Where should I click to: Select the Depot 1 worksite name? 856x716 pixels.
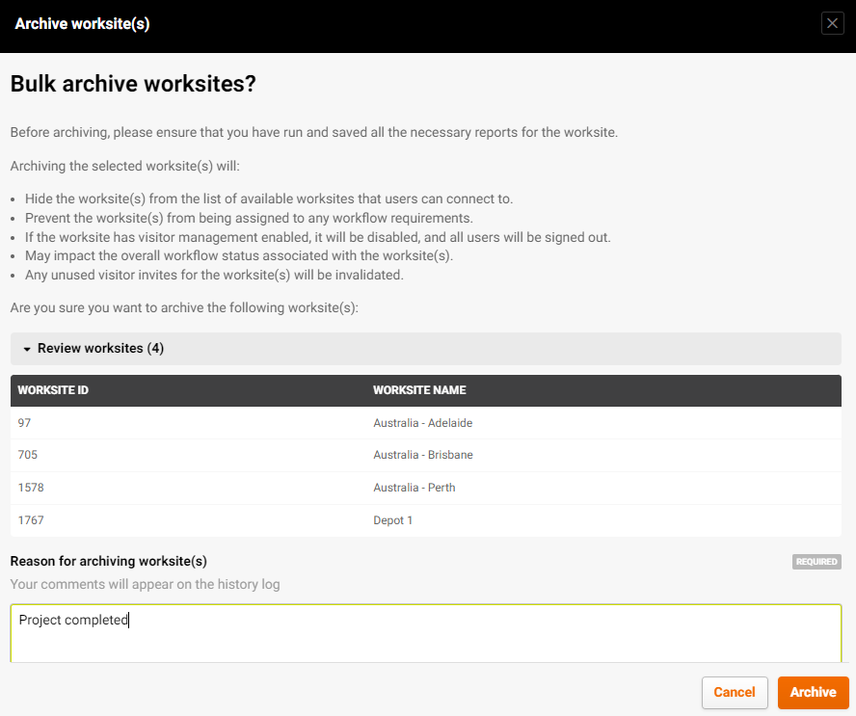[x=392, y=520]
